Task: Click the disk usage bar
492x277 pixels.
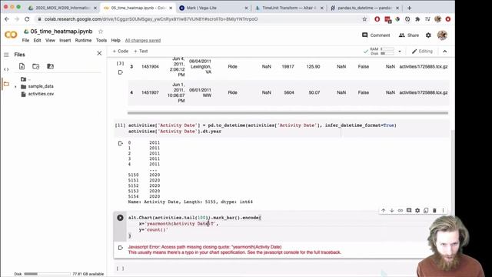Action: point(47,274)
